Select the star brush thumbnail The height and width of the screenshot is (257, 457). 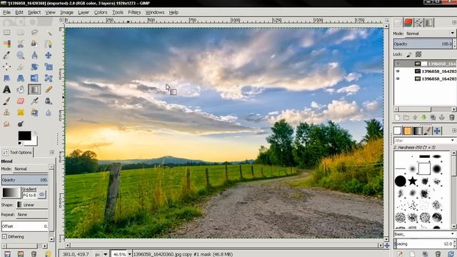click(x=413, y=181)
